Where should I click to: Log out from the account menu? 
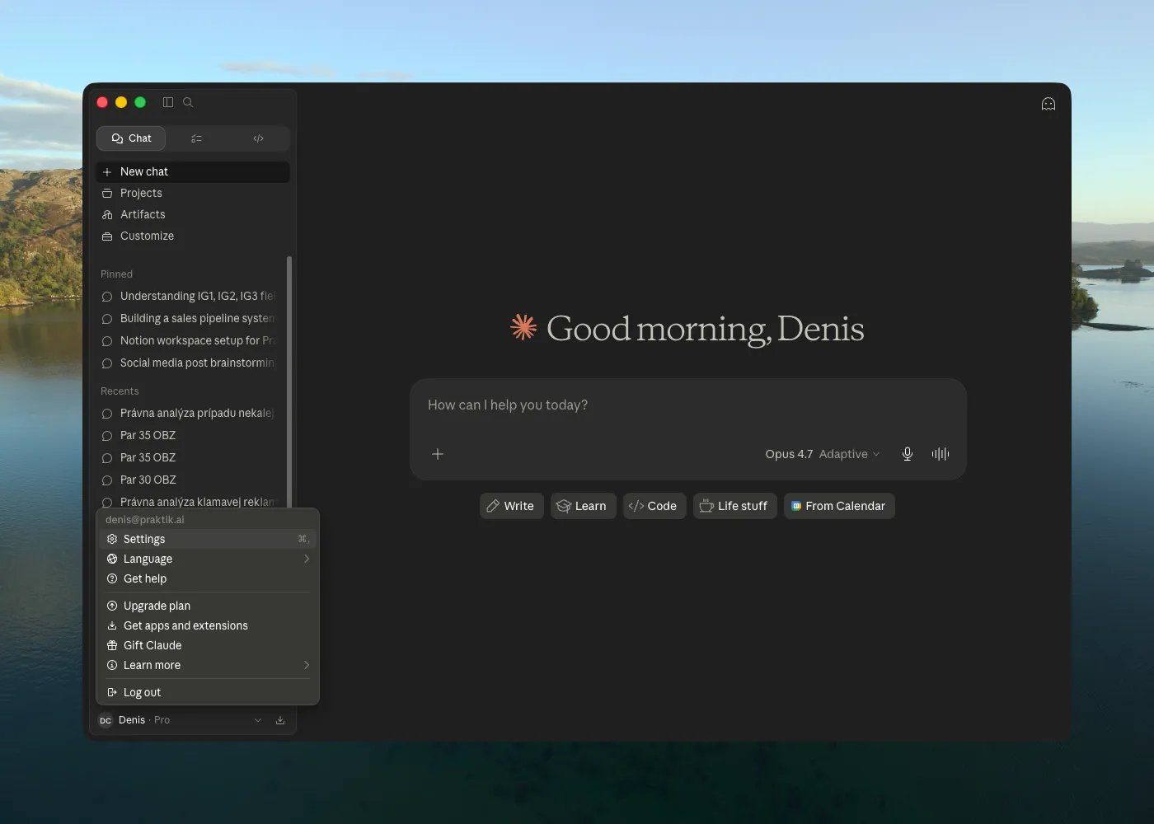[208, 692]
